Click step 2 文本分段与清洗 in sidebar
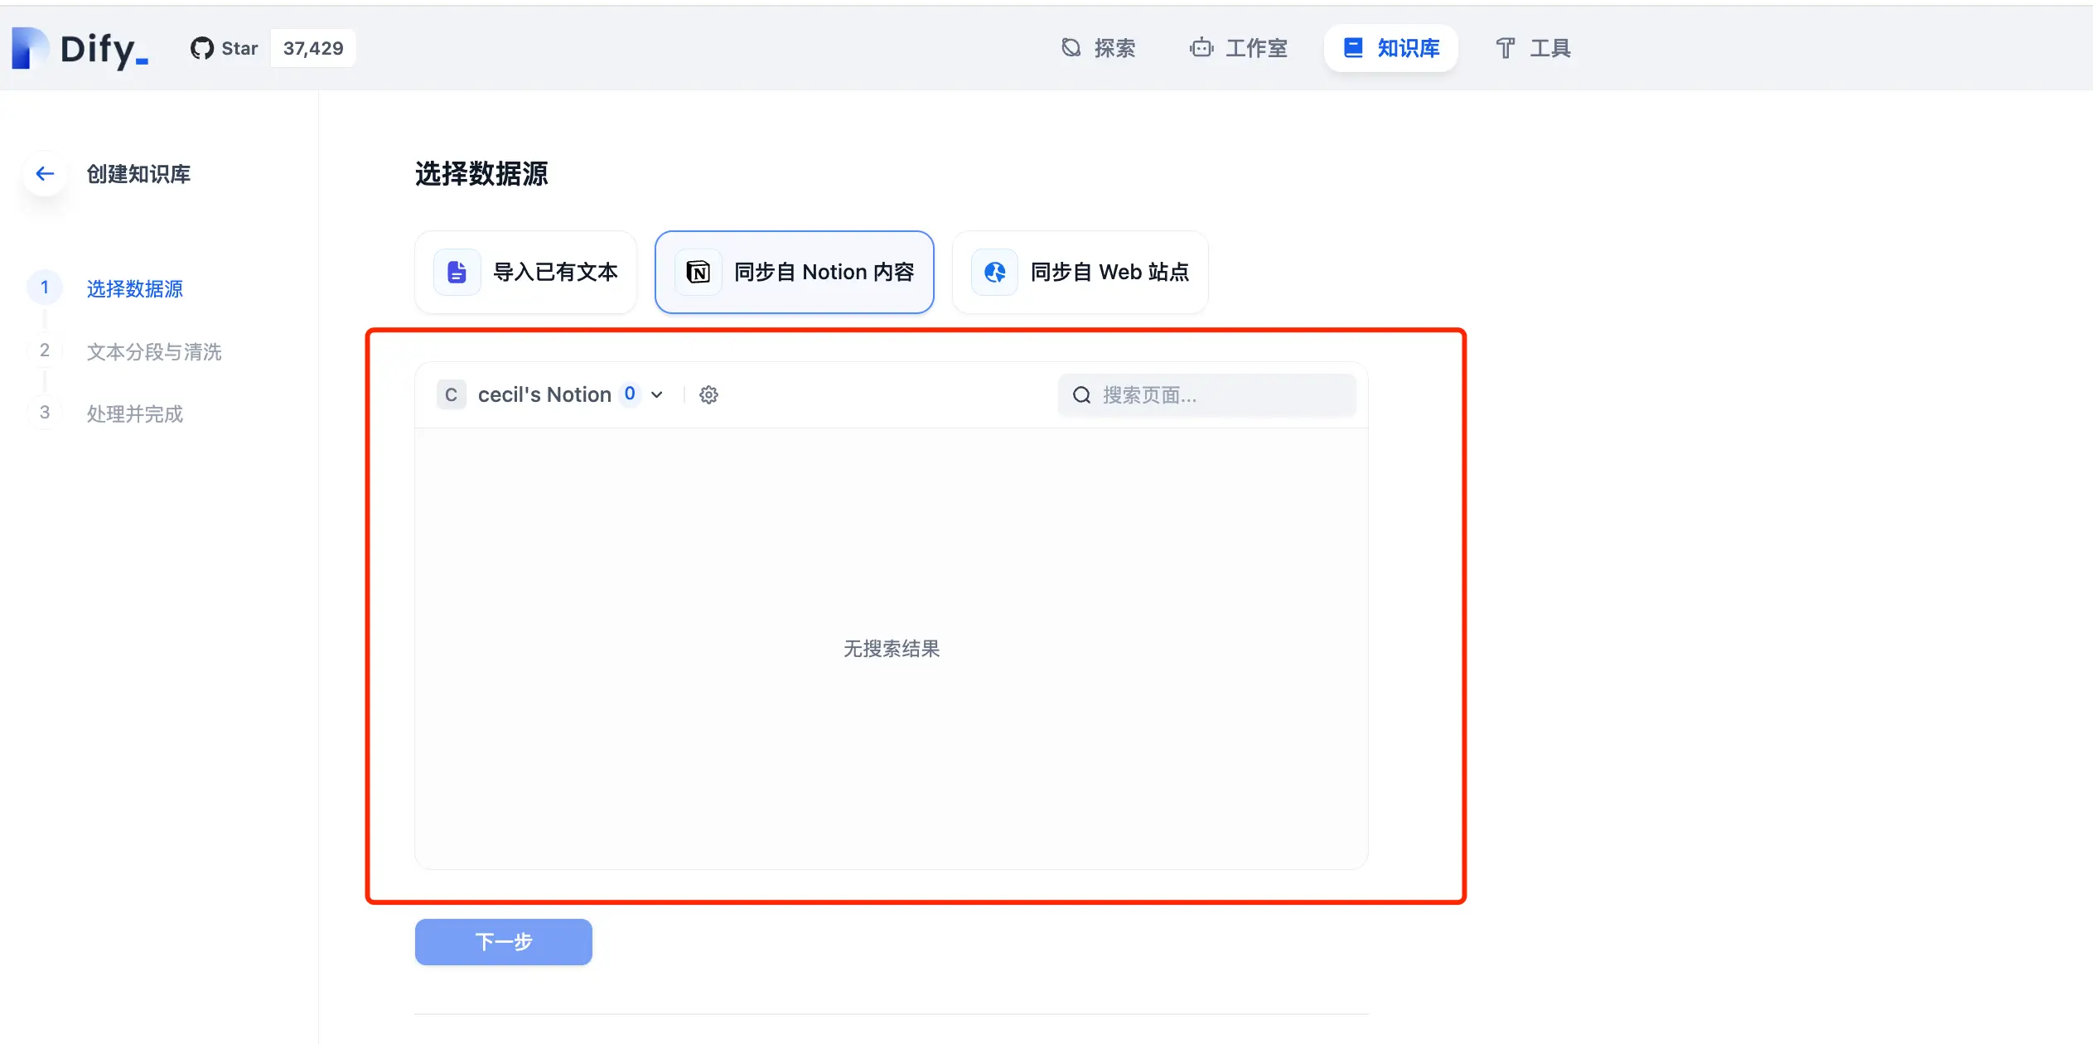The image size is (2093, 1044). [154, 351]
